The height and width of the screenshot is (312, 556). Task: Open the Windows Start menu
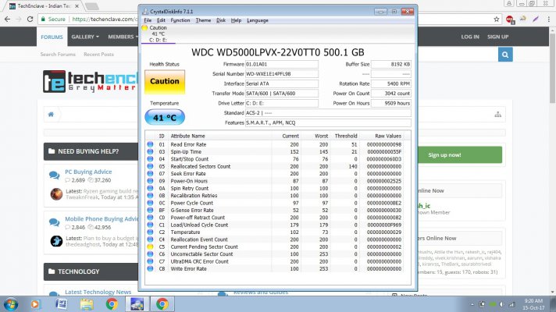point(10,304)
